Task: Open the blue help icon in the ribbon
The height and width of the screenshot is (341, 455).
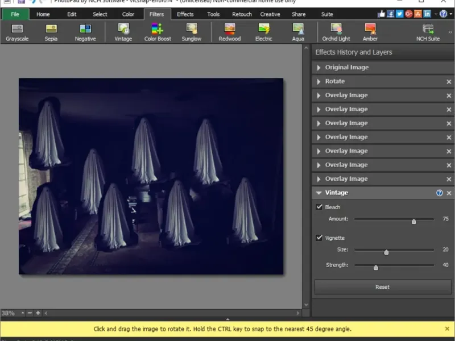Action: click(x=444, y=14)
